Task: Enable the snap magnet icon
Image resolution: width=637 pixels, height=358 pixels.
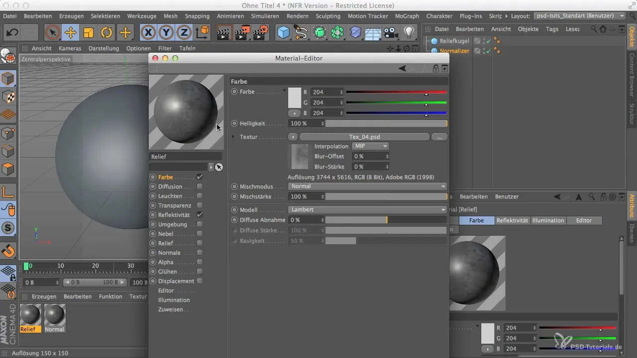Action: tap(8, 251)
